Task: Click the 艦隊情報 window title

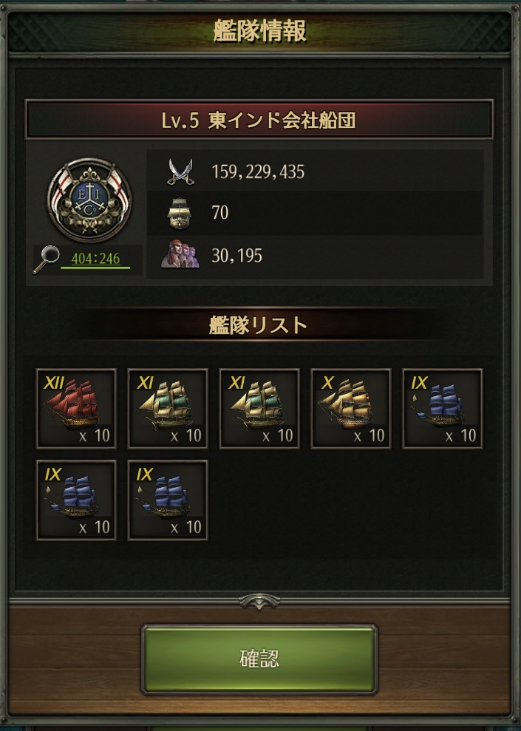Action: (259, 31)
